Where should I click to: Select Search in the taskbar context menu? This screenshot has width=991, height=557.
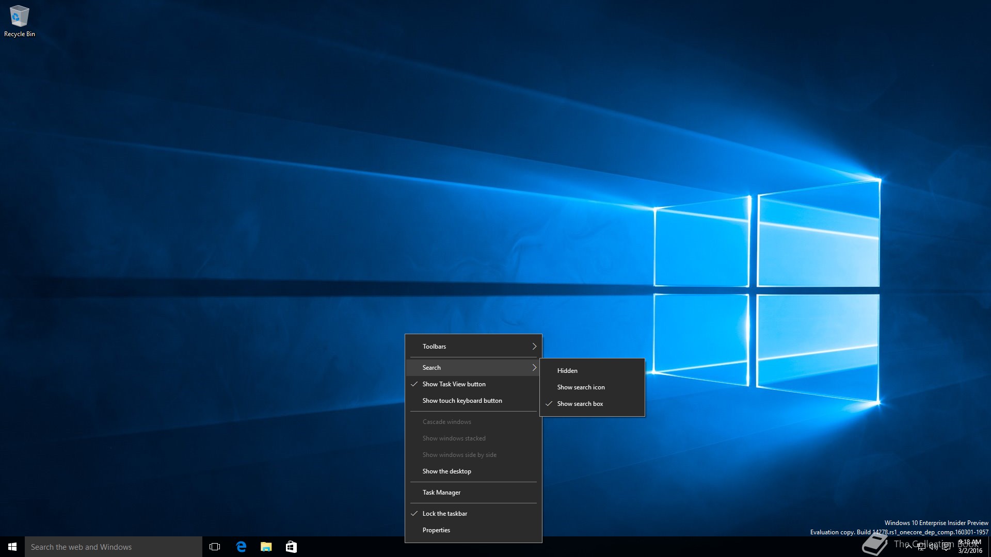473,368
